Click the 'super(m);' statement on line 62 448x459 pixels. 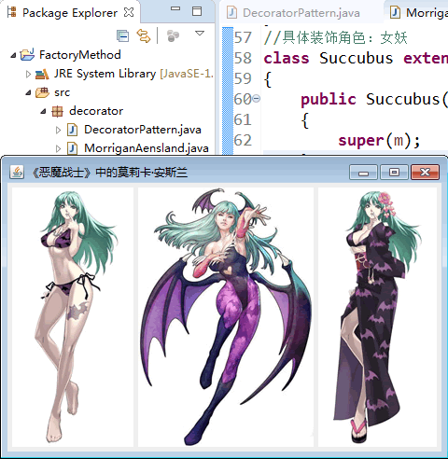[379, 141]
